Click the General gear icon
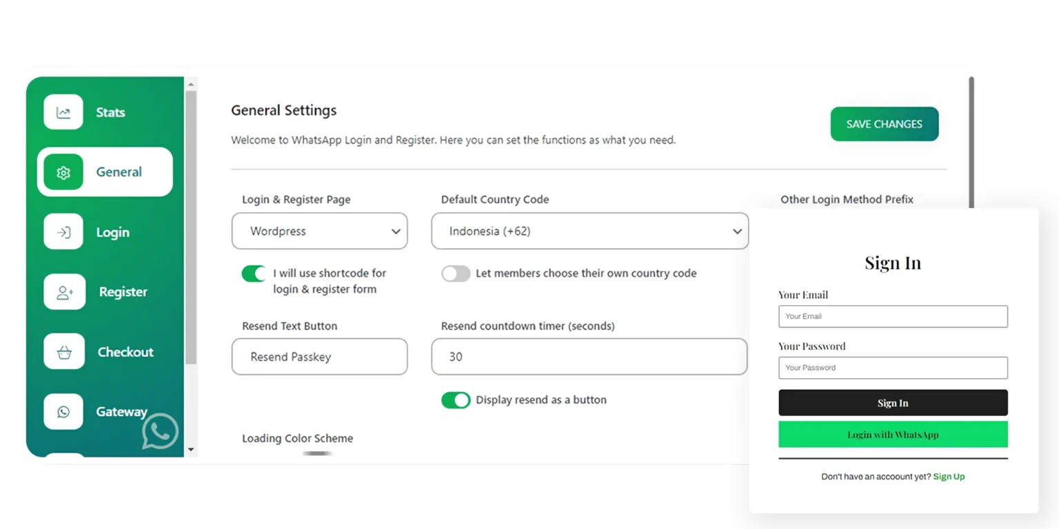The width and height of the screenshot is (1059, 529). (x=63, y=172)
